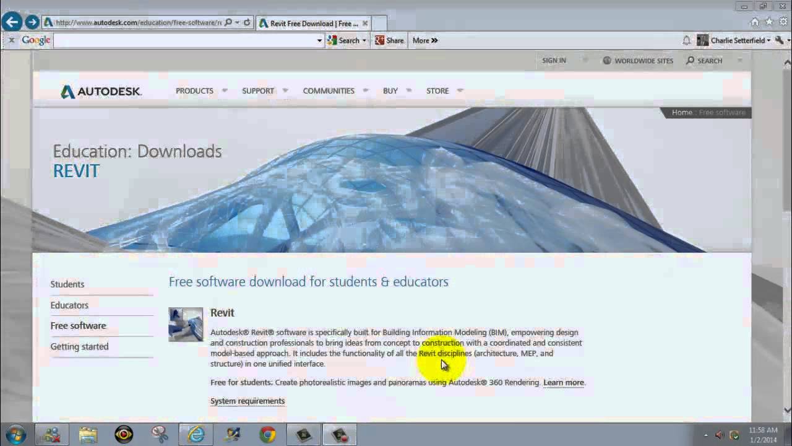792x446 pixels.
Task: Focus the Google Toolbar search field
Action: 184,41
